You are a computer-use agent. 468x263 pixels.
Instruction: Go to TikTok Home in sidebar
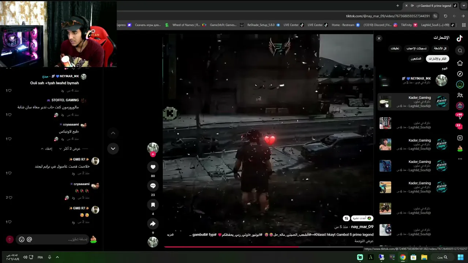460,63
